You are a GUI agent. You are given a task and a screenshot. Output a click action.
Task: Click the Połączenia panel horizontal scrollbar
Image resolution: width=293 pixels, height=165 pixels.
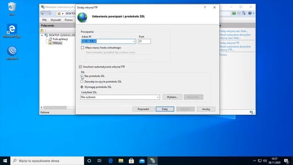[x=55, y=107]
